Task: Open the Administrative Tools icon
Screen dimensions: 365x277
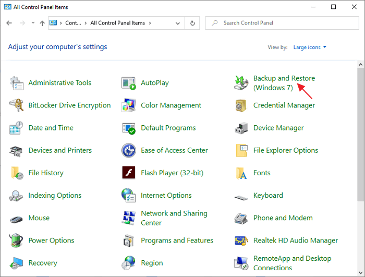Action: [x=16, y=83]
